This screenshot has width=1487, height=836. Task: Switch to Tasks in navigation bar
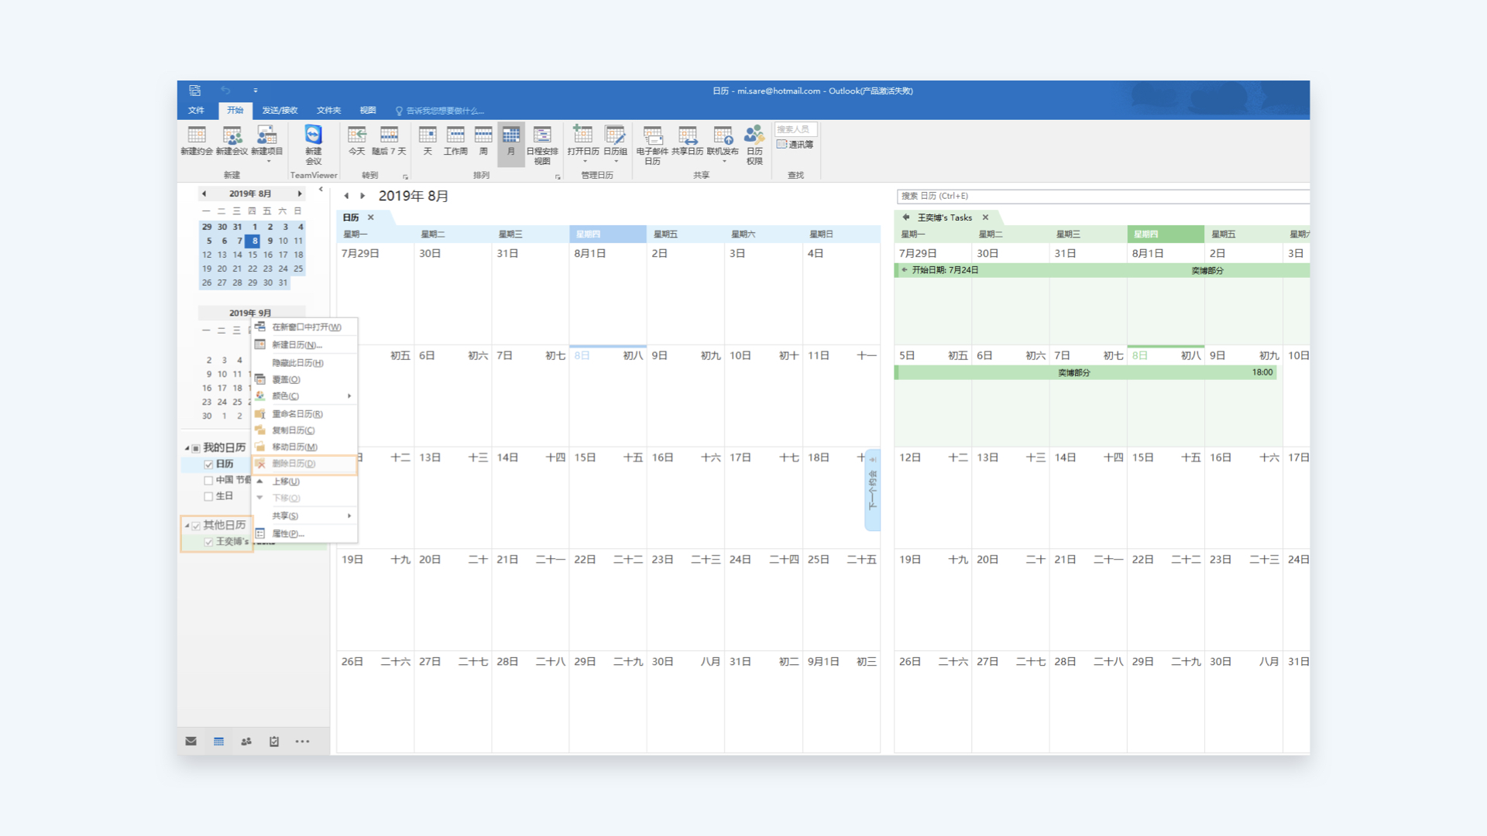[274, 741]
